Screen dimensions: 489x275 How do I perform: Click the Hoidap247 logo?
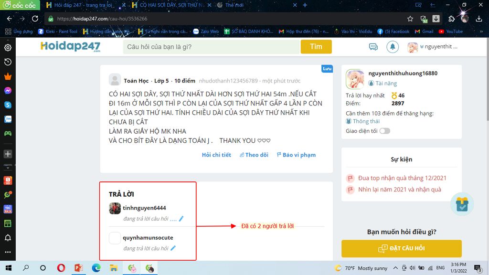(71, 46)
